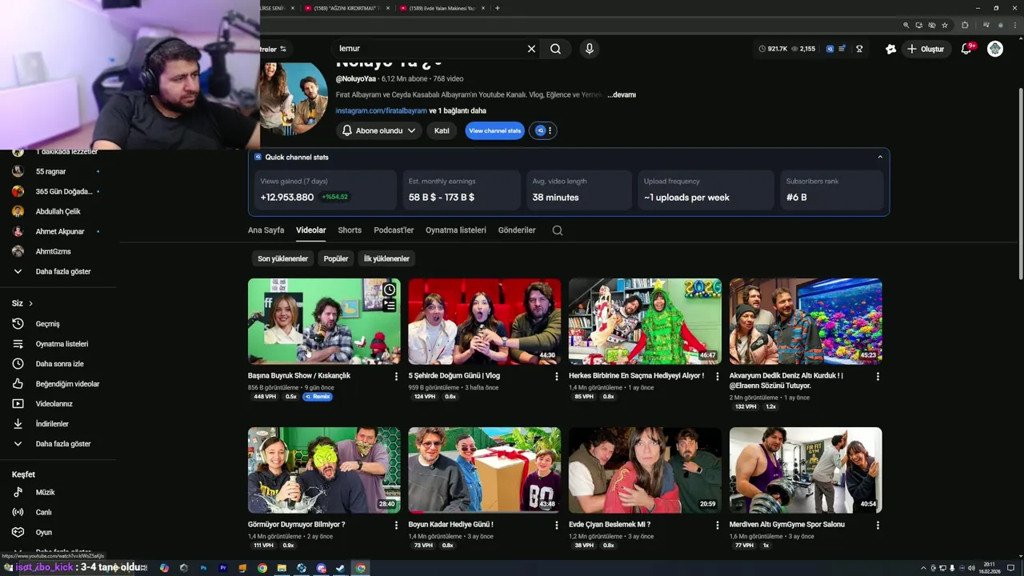
Task: Collapse the Quick channel stats panel
Action: coord(880,157)
